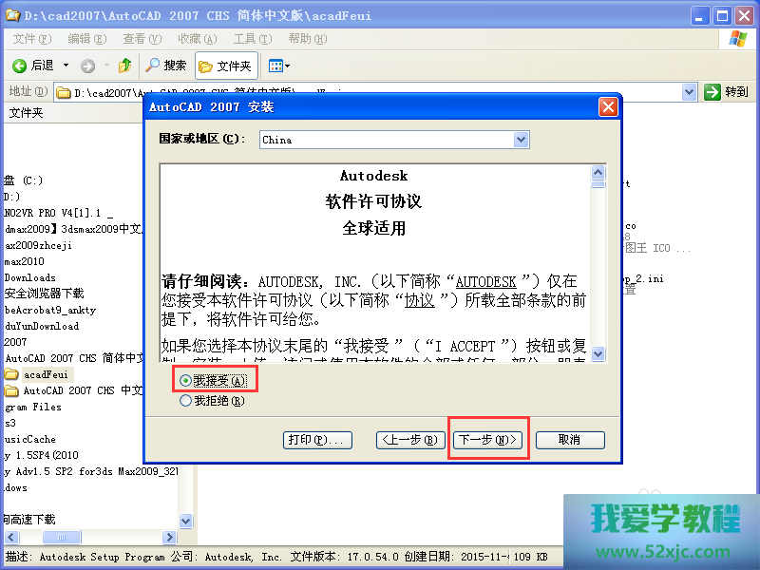
Task: Open the Back button history dropdown arrow
Action: (66, 66)
